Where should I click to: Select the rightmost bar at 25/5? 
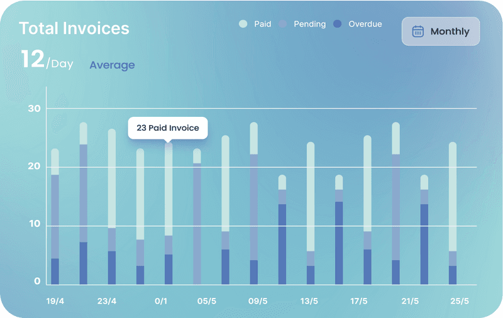pos(453,214)
